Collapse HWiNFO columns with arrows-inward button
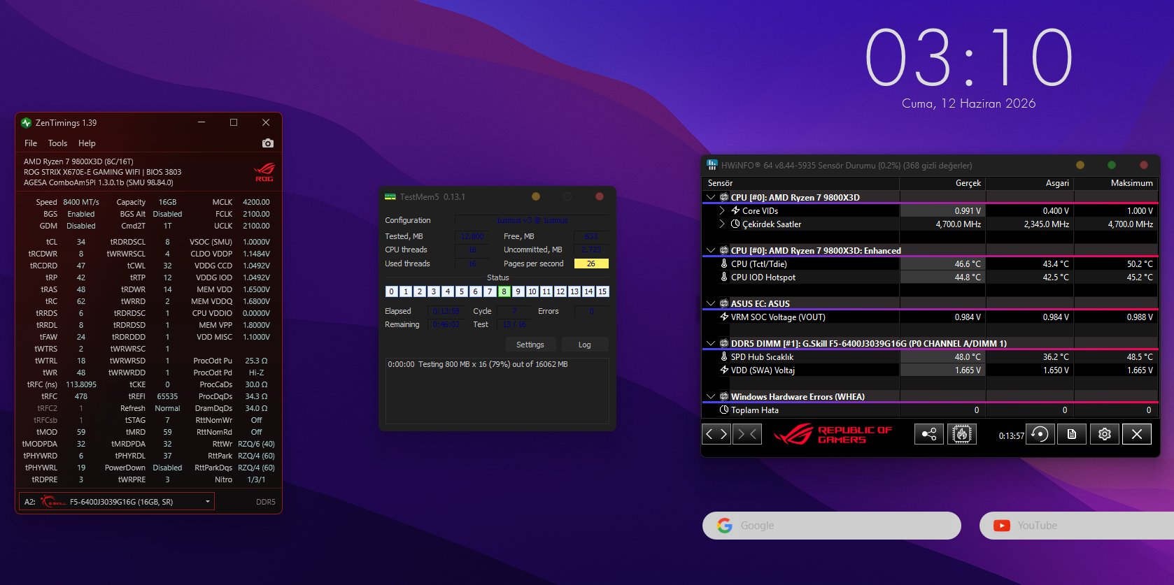1174x585 pixels. pos(747,434)
